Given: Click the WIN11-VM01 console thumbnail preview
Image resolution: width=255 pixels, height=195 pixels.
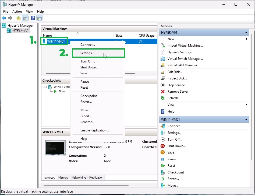Looking at the screenshot, I should 55,148.
